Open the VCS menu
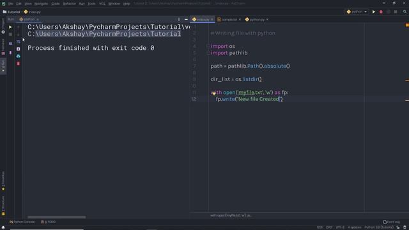This screenshot has height=230, width=409. point(102,4)
